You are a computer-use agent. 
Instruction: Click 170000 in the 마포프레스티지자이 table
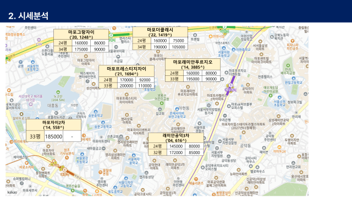(x=127, y=80)
